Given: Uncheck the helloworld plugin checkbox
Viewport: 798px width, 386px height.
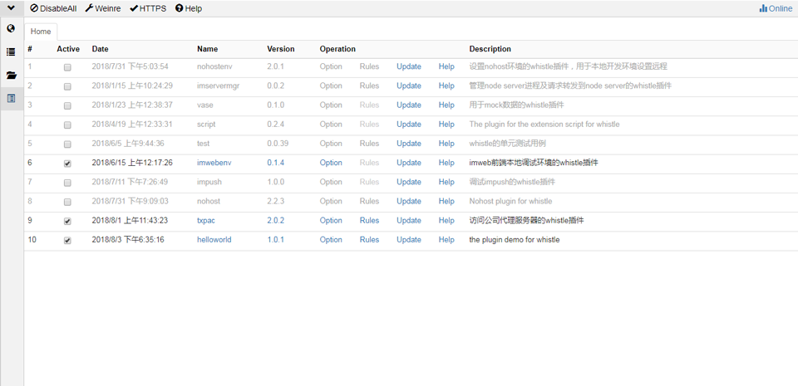Looking at the screenshot, I should coord(67,241).
